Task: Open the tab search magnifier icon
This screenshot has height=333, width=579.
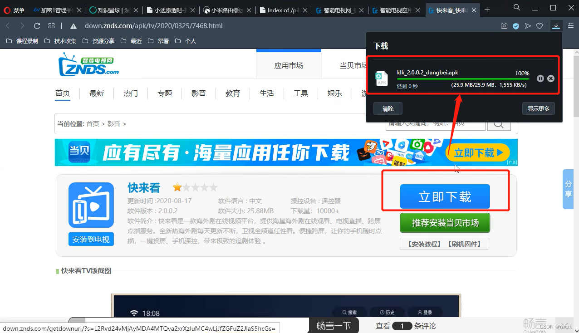Action: 517,7
